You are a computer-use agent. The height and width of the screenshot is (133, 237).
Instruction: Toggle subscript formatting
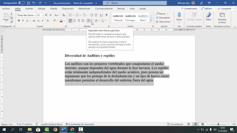pyautogui.click(x=39, y=21)
